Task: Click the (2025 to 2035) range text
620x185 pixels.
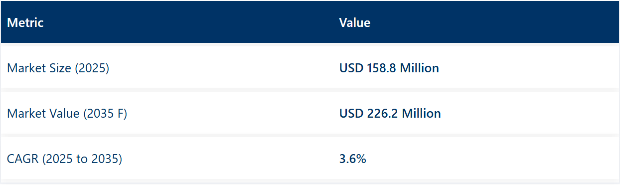Action: pos(82,160)
